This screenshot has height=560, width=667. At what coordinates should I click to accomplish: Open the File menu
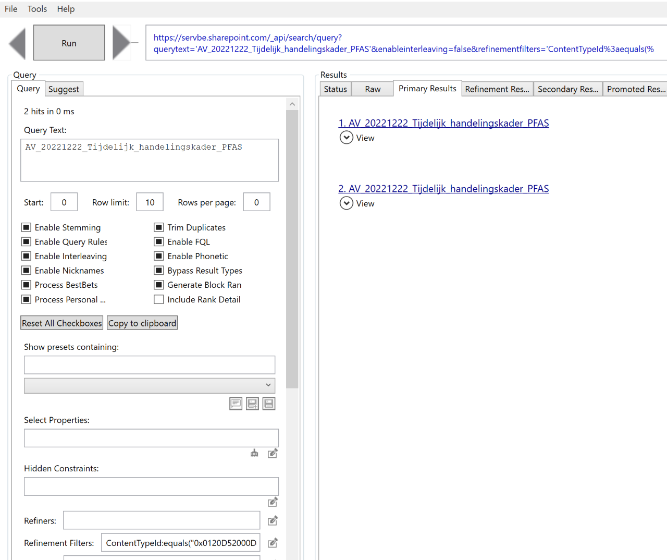point(11,9)
